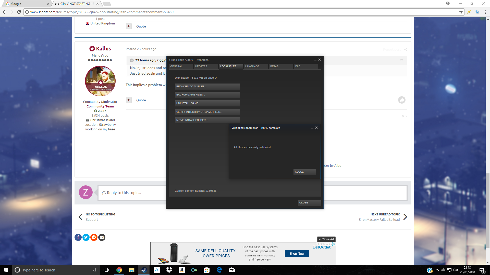This screenshot has width=490, height=275.
Task: Click the page vertical scrollbar
Action: (488, 210)
